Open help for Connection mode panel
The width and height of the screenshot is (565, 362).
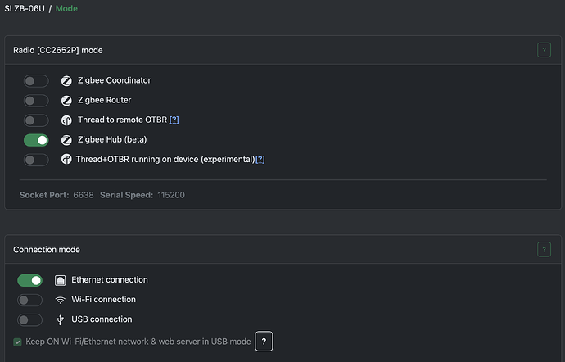pyautogui.click(x=544, y=249)
